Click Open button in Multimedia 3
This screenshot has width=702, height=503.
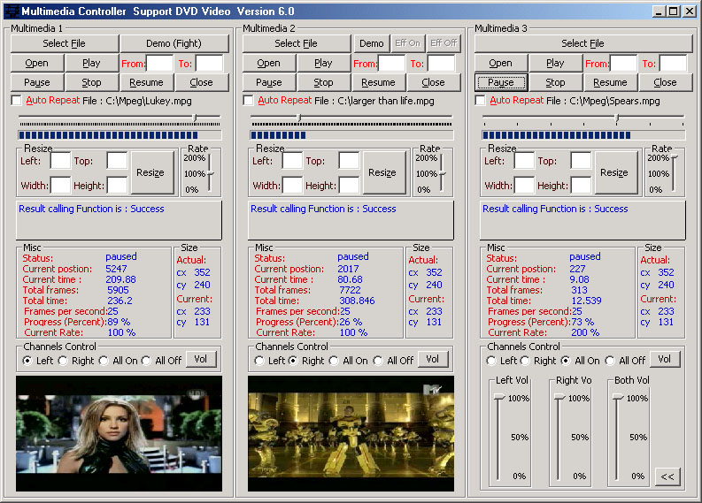click(500, 63)
